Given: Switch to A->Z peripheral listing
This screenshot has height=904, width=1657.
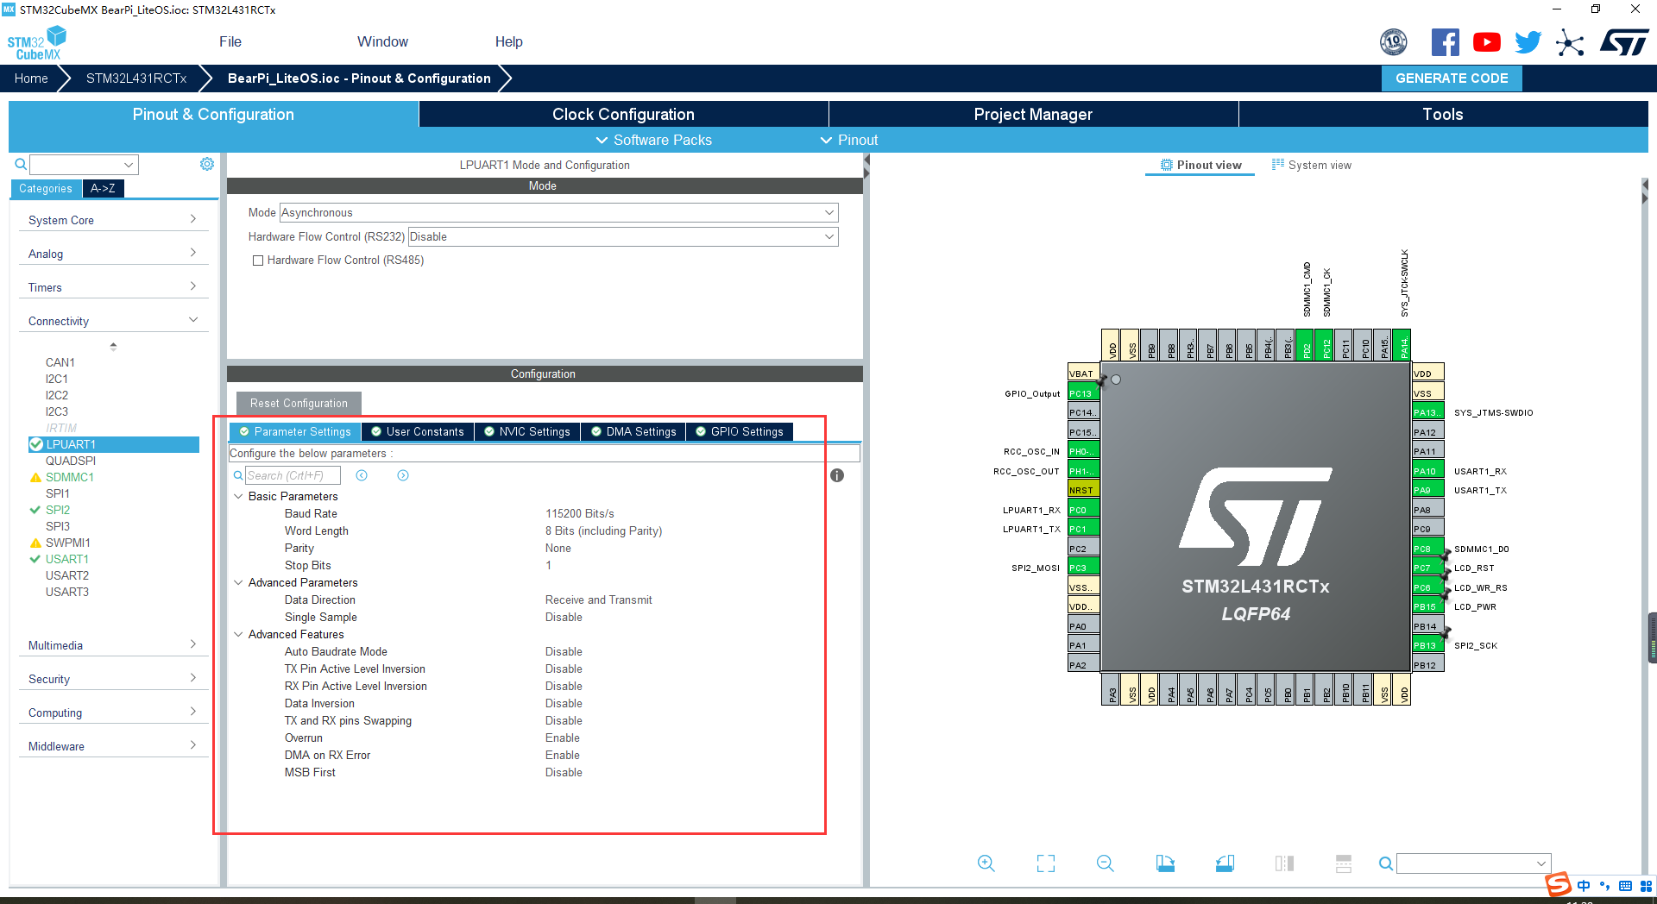Looking at the screenshot, I should pyautogui.click(x=103, y=188).
